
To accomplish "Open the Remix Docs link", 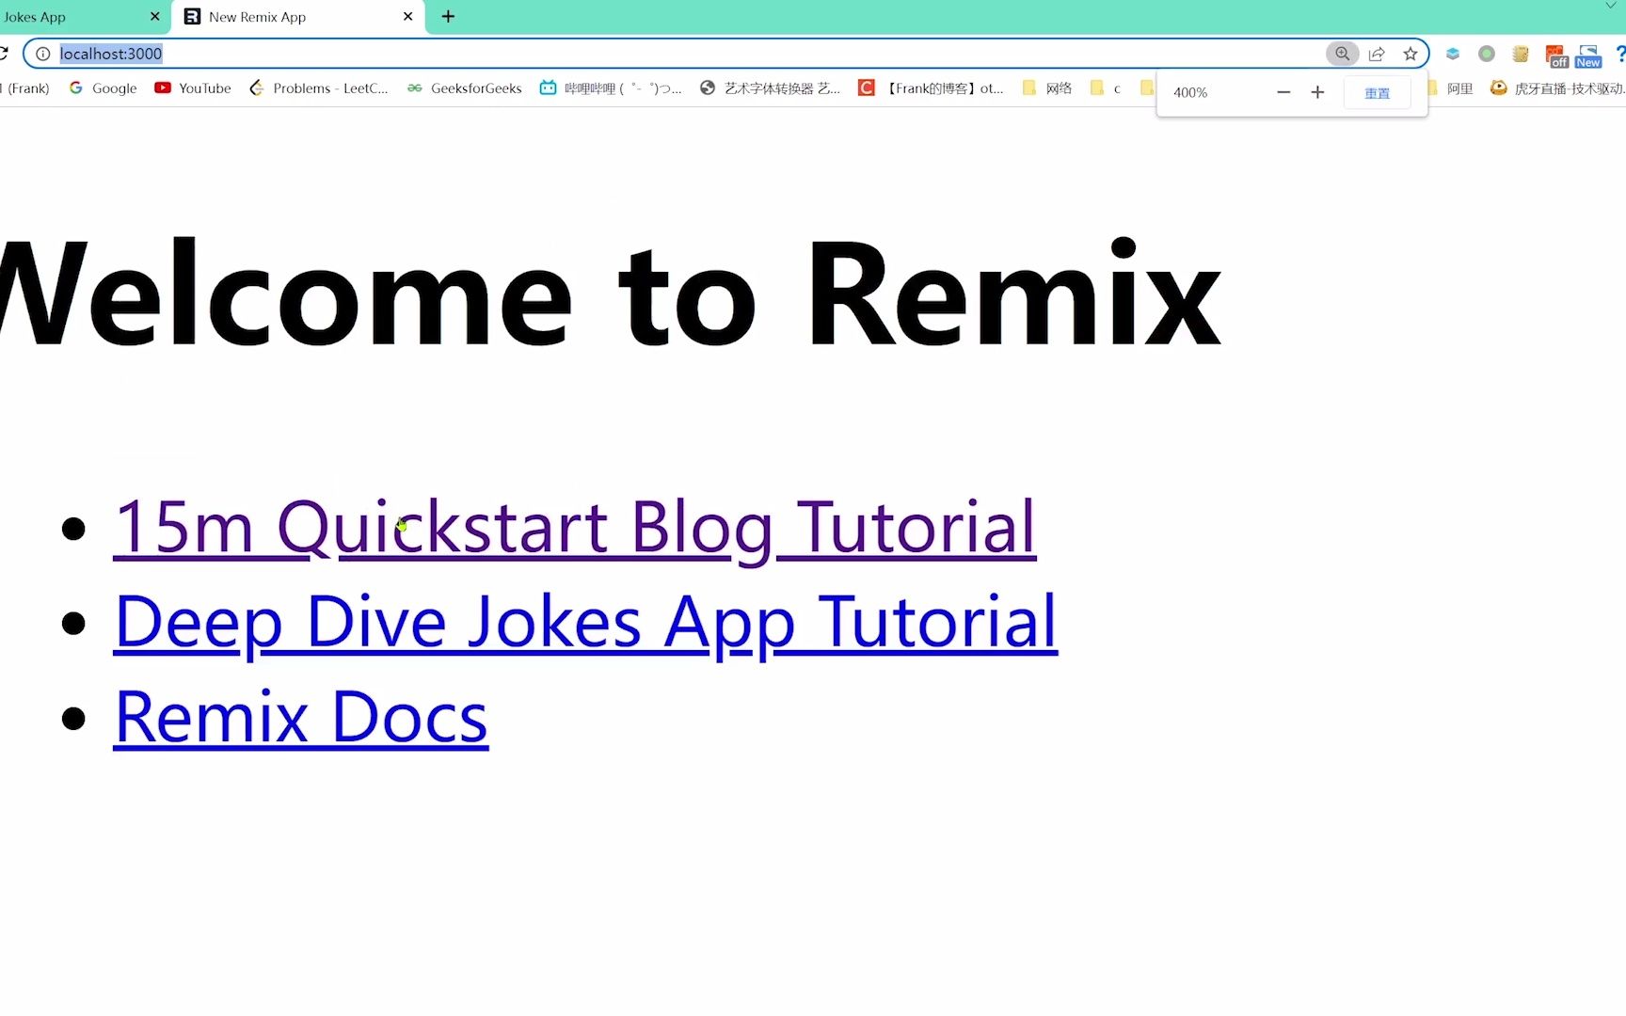I will (x=301, y=718).
